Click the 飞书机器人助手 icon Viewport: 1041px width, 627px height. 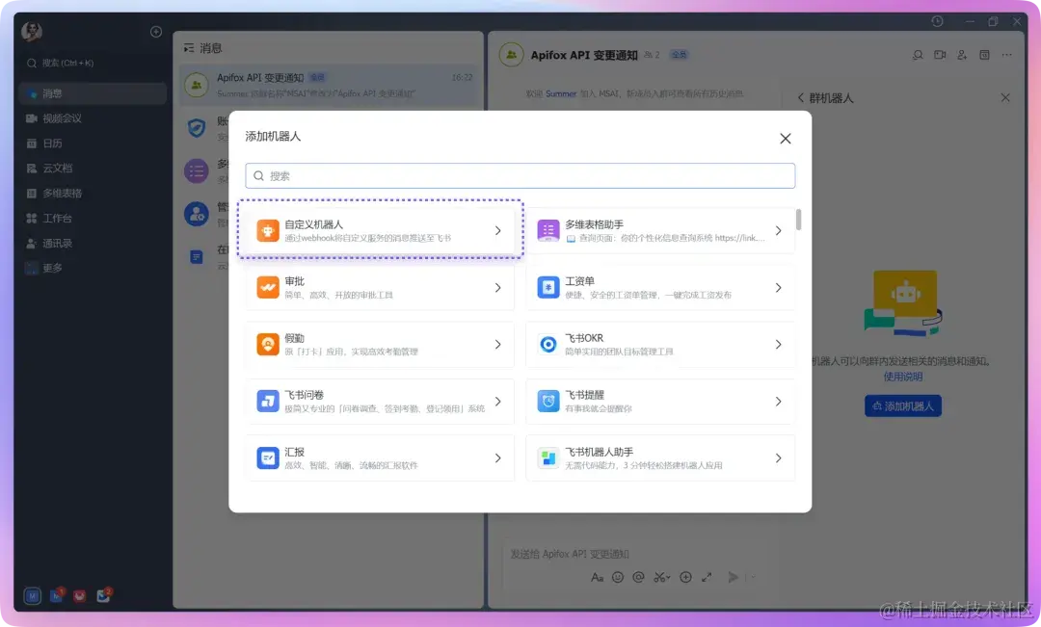coord(547,457)
